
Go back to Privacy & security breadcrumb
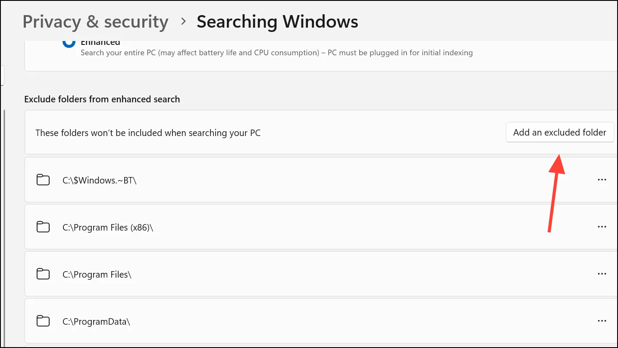(95, 22)
